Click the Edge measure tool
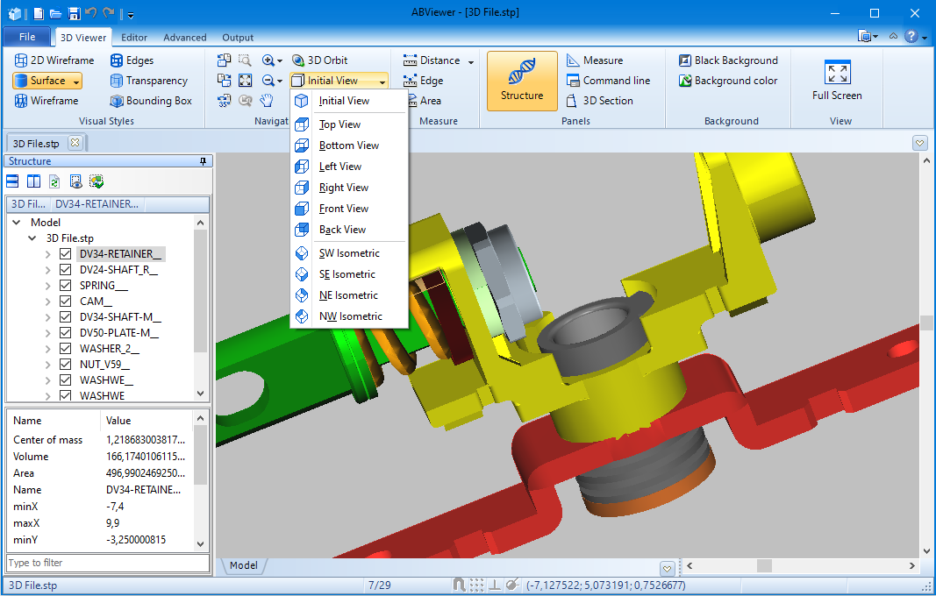The image size is (936, 596). point(423,81)
